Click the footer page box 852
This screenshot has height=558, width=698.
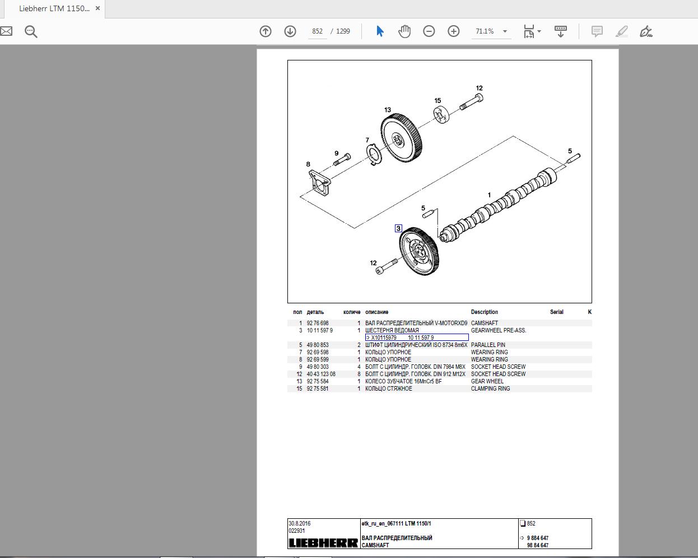point(528,524)
